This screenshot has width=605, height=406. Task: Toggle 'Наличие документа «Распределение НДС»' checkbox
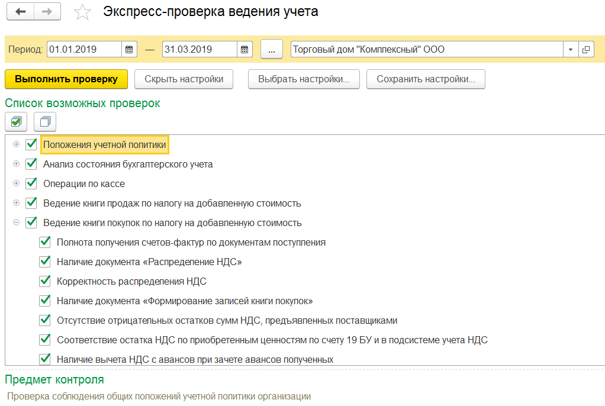tap(44, 262)
